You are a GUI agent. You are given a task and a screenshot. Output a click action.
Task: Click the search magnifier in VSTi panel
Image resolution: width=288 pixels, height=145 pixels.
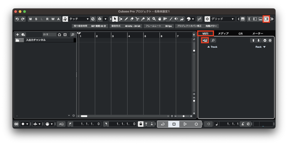pos(213,40)
